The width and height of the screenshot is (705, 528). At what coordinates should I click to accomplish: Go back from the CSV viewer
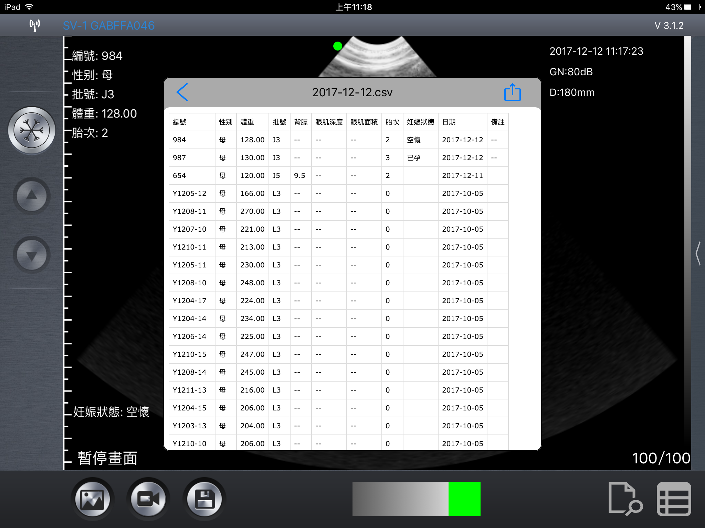click(x=182, y=92)
